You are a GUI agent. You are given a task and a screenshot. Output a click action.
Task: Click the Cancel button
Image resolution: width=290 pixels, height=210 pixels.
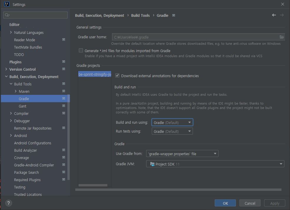point(250,203)
